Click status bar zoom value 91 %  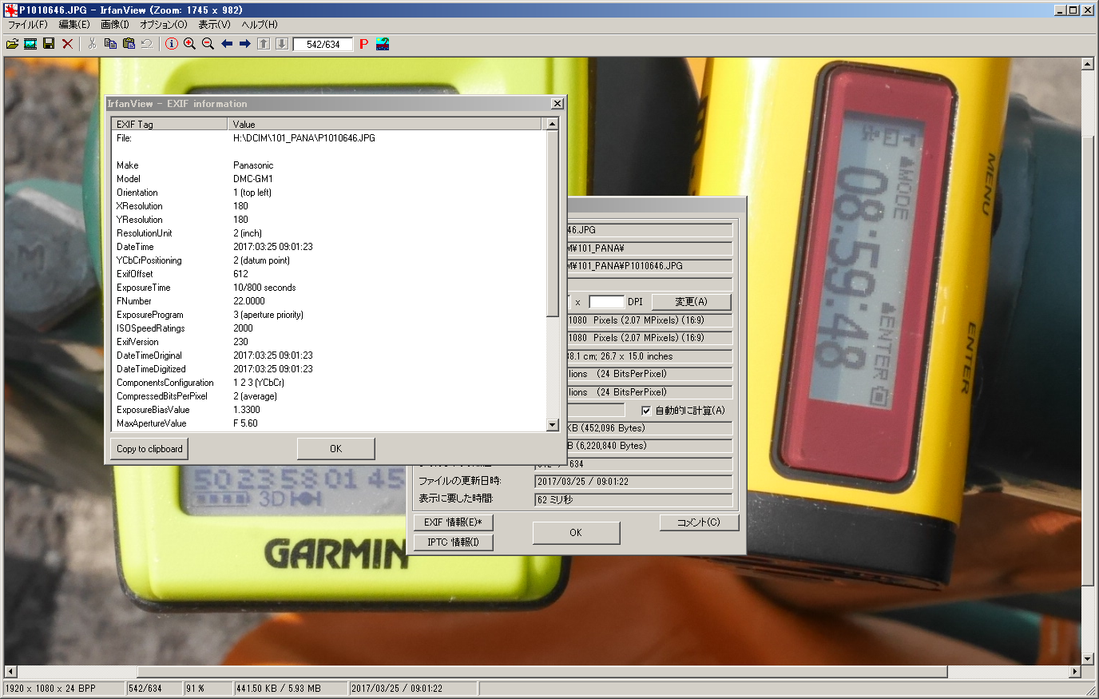(207, 689)
